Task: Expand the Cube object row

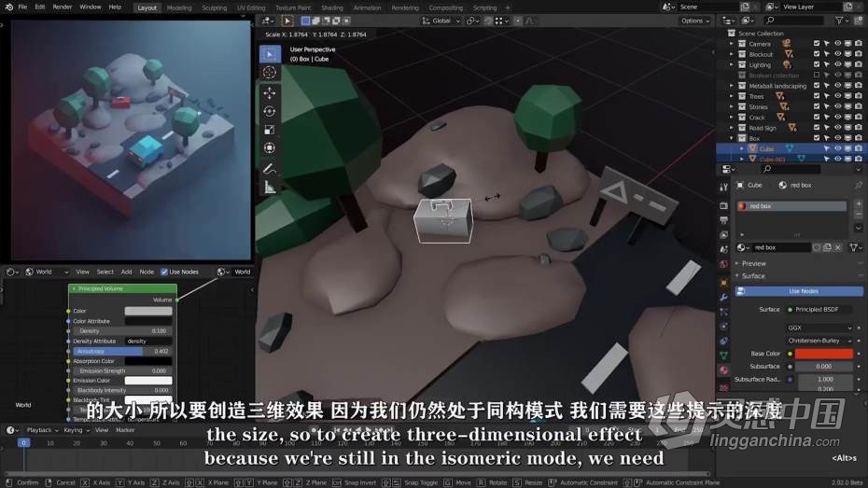Action: click(742, 148)
